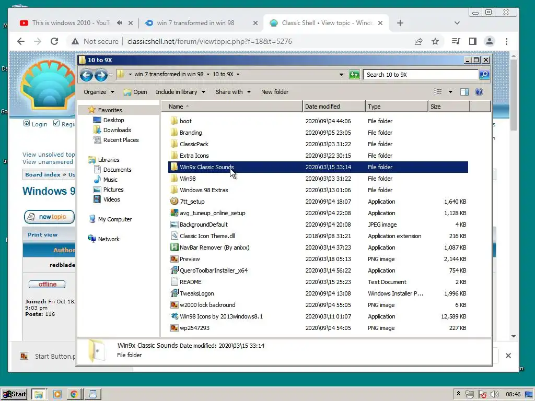Open the Share with dropdown
Image resolution: width=535 pixels, height=401 pixels.
[233, 92]
